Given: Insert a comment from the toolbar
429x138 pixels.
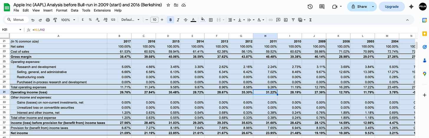Looking at the screenshot, I should pyautogui.click(x=278, y=20).
